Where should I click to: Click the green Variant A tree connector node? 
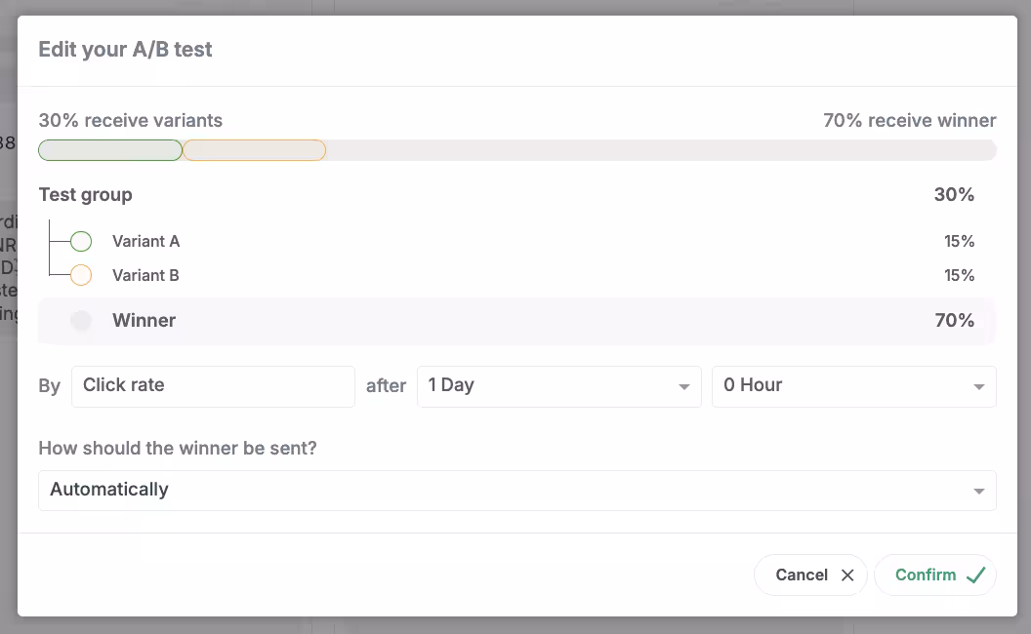coord(80,241)
